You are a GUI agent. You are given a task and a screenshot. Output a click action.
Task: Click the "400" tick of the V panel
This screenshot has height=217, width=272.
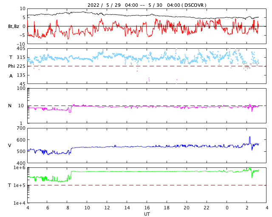[21, 163]
